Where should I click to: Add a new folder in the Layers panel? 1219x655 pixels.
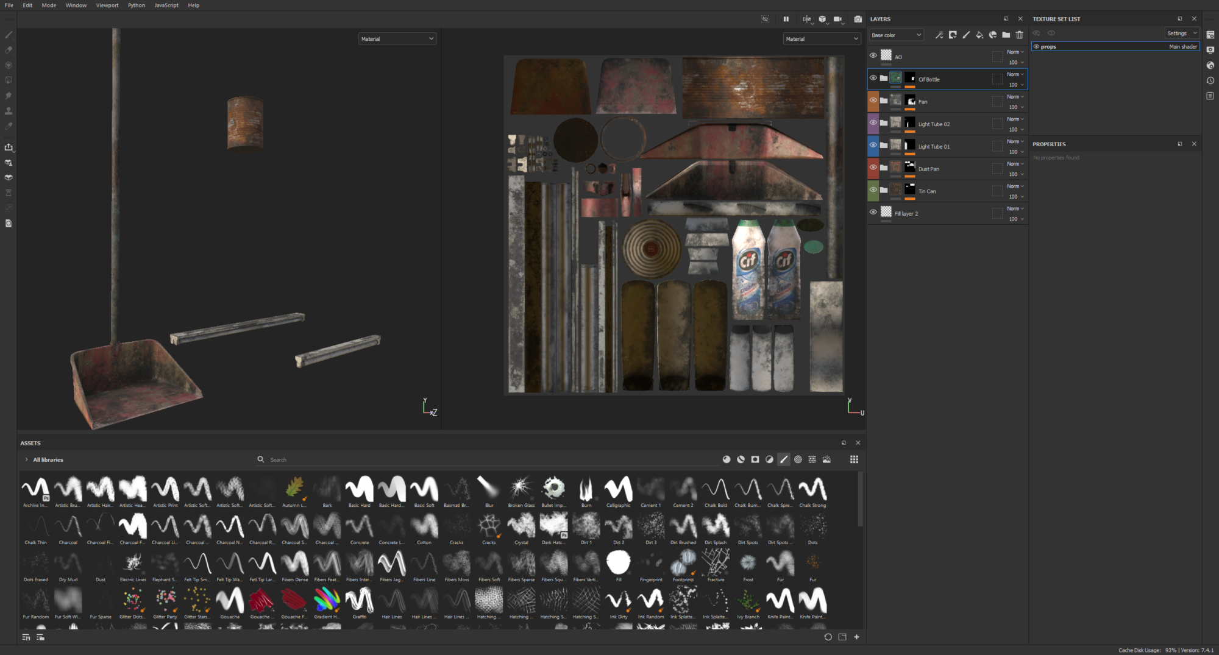tap(1006, 35)
